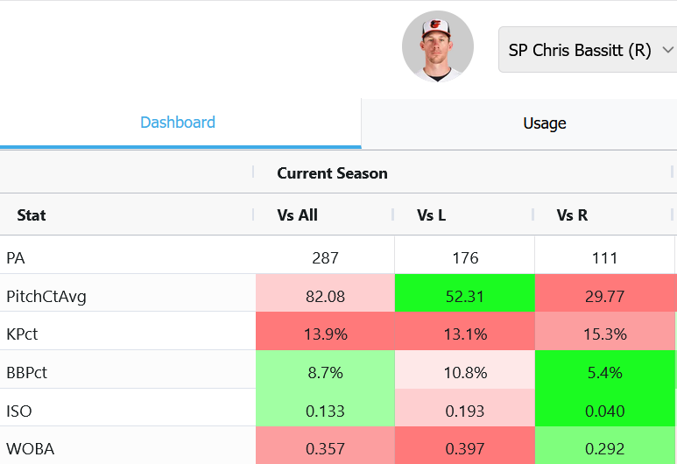
Task: Select the ISO row label
Action: [x=19, y=411]
